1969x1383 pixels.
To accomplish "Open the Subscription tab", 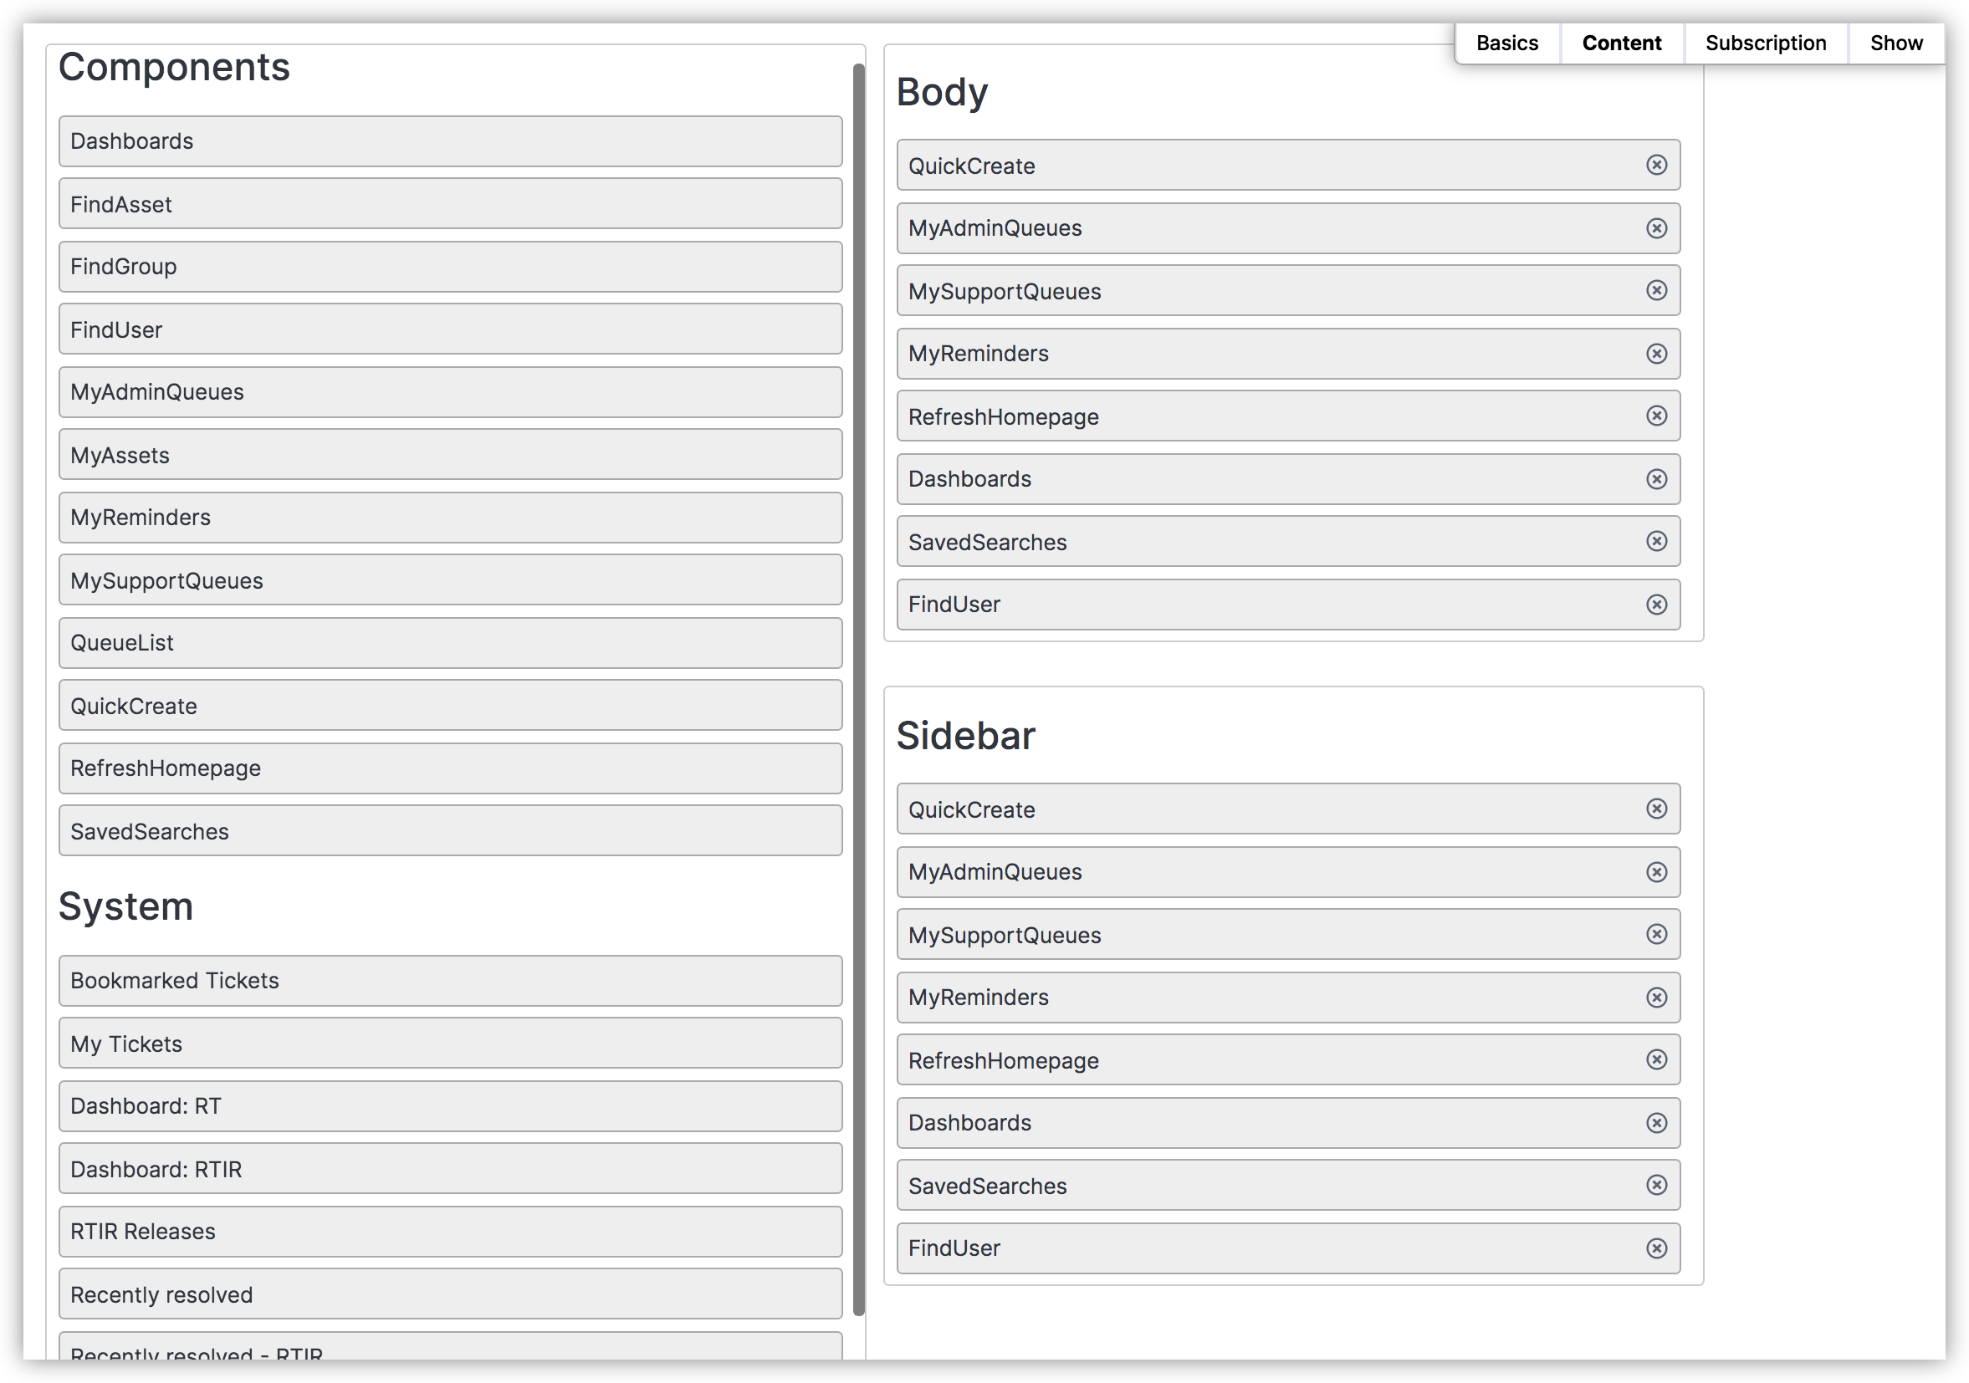I will tap(1765, 43).
